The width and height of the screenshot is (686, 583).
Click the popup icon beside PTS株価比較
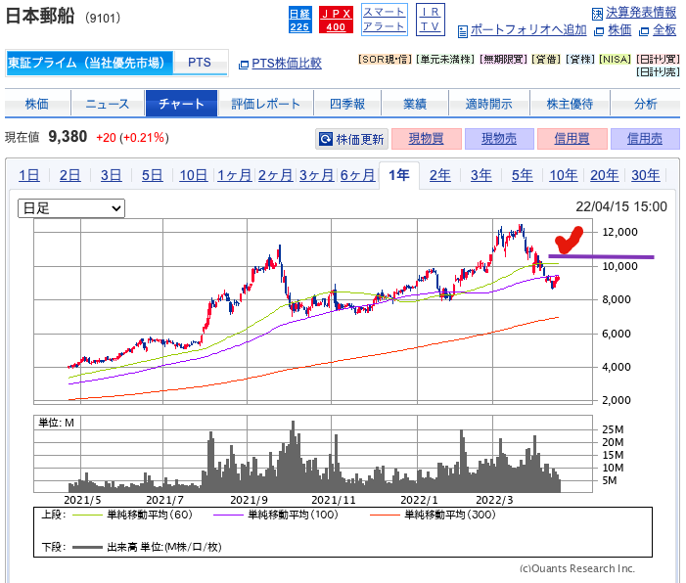[x=244, y=65]
